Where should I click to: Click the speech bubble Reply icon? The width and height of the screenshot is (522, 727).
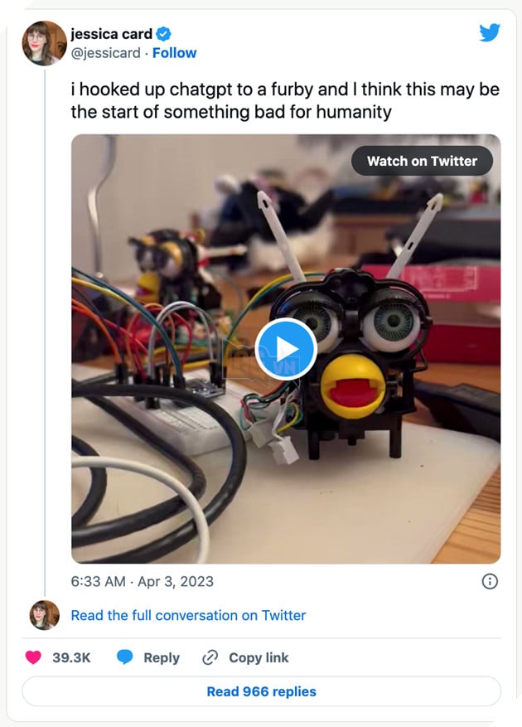click(125, 657)
